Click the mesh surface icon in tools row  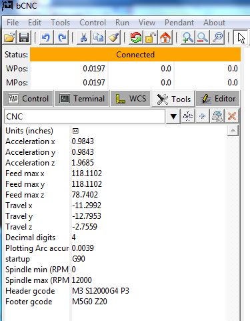pyautogui.click(x=217, y=116)
